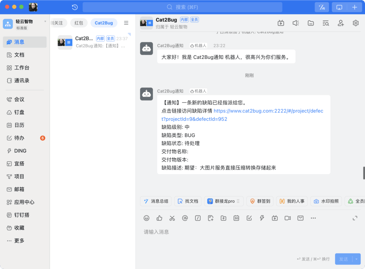Click the scissors screenshot icon
The width and height of the screenshot is (365, 269).
[172, 218]
